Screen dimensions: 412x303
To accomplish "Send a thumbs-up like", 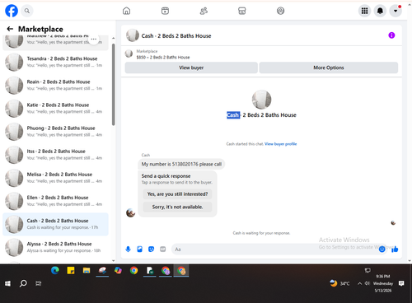I will 395,249.
